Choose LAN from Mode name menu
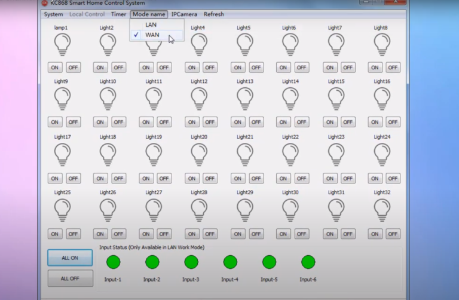Viewport: 459px width, 300px height. tap(151, 25)
